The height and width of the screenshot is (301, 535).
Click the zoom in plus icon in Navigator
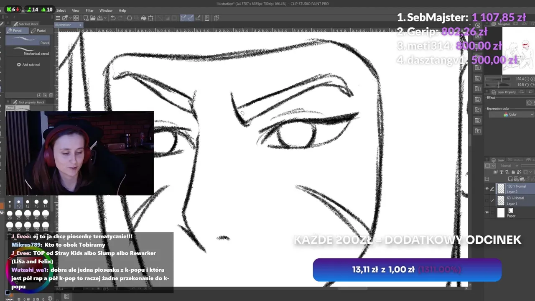(x=532, y=79)
